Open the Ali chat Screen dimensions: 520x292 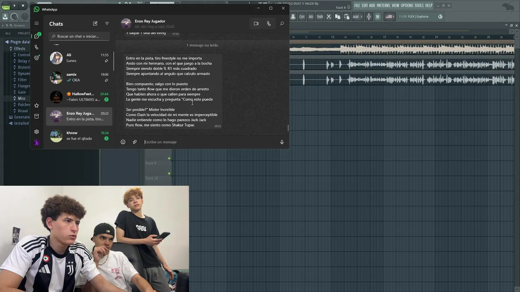coord(79,58)
